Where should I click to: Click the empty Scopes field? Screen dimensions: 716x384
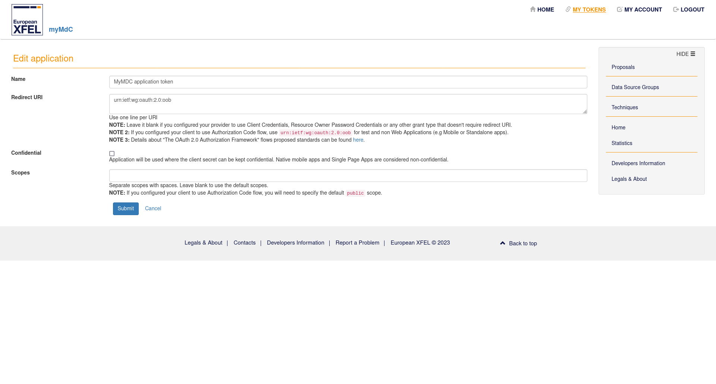348,176
